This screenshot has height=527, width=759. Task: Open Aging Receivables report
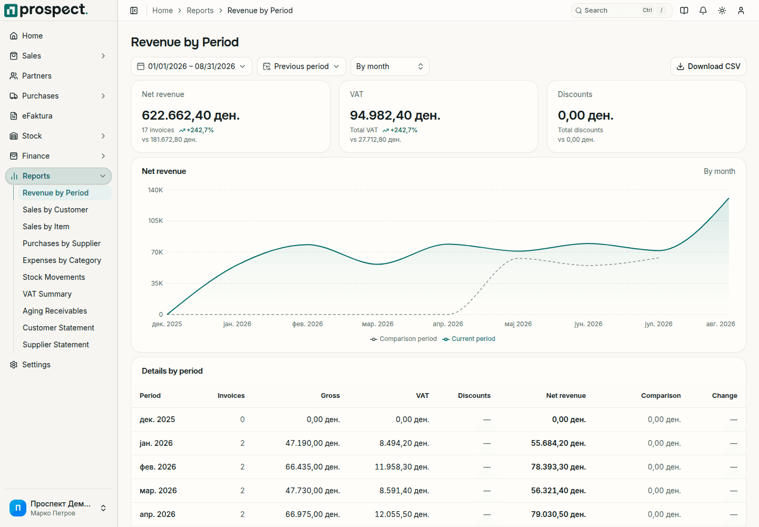coord(55,311)
